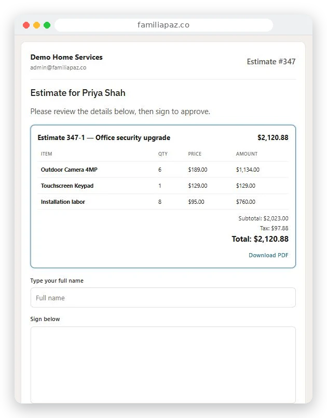Focus the Full name input field
The height and width of the screenshot is (418, 327).
click(x=163, y=298)
